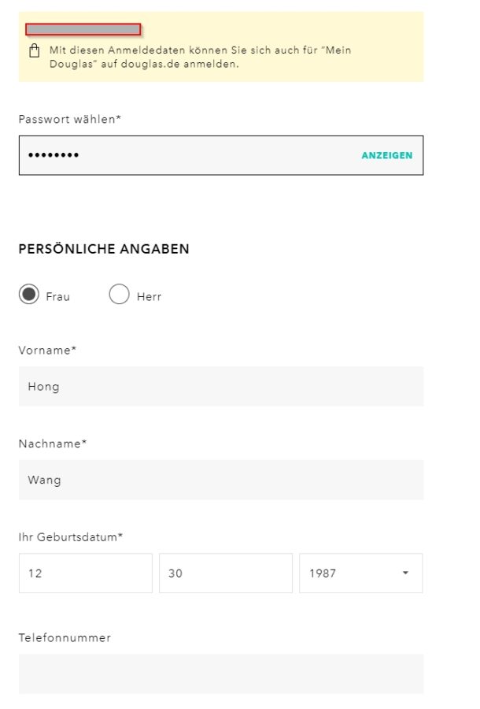This screenshot has width=480, height=709.
Task: Focus the masked password input field
Action: (221, 155)
